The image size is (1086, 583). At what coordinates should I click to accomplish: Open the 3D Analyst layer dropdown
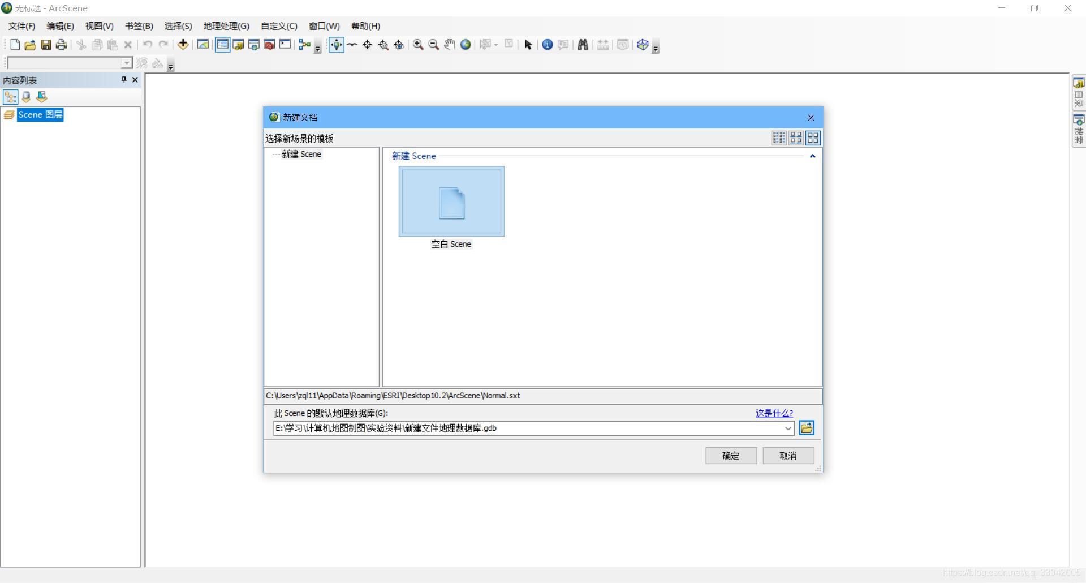point(127,63)
